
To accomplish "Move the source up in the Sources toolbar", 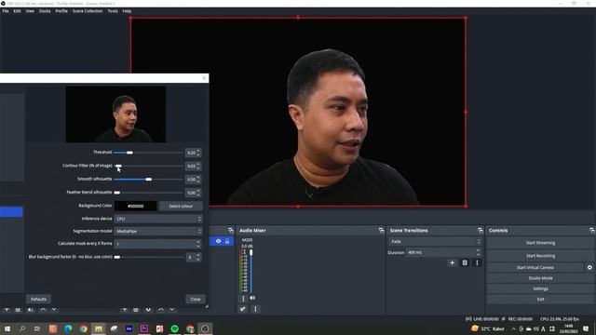I will click(x=161, y=310).
